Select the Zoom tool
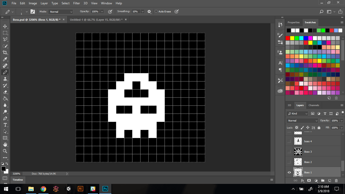 point(5,151)
